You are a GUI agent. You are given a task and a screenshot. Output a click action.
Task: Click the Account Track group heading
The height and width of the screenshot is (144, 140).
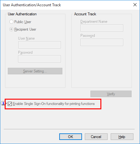point(85,14)
